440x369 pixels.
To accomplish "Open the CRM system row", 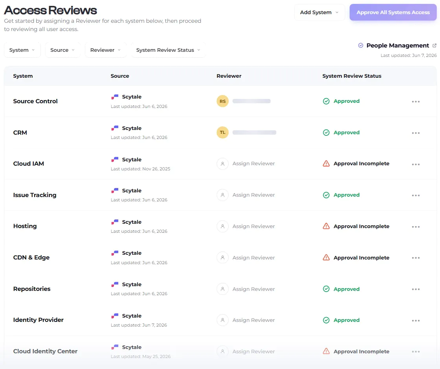I will (220, 132).
